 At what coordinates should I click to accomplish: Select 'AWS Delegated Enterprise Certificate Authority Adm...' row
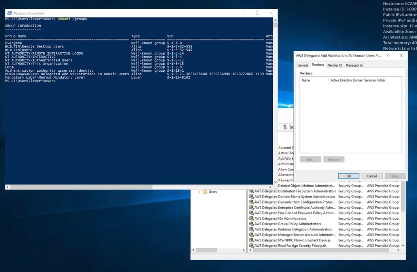(324, 207)
